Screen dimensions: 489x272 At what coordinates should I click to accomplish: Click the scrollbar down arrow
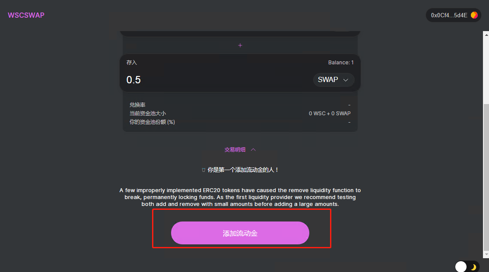[486, 255]
